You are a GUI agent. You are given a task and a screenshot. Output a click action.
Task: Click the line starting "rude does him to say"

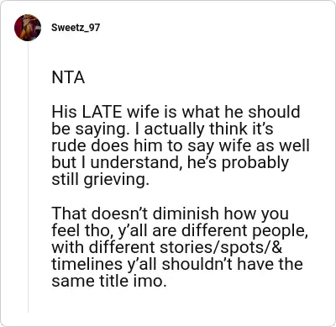tap(181, 146)
